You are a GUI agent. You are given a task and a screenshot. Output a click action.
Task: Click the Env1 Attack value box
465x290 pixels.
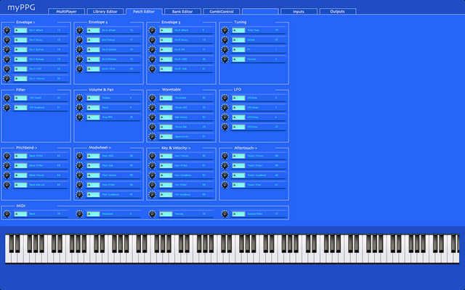[21, 30]
